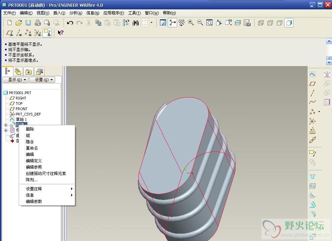Open the 设置 dropdown in model tree
Viewport: 332px width, 241px height.
click(42, 79)
